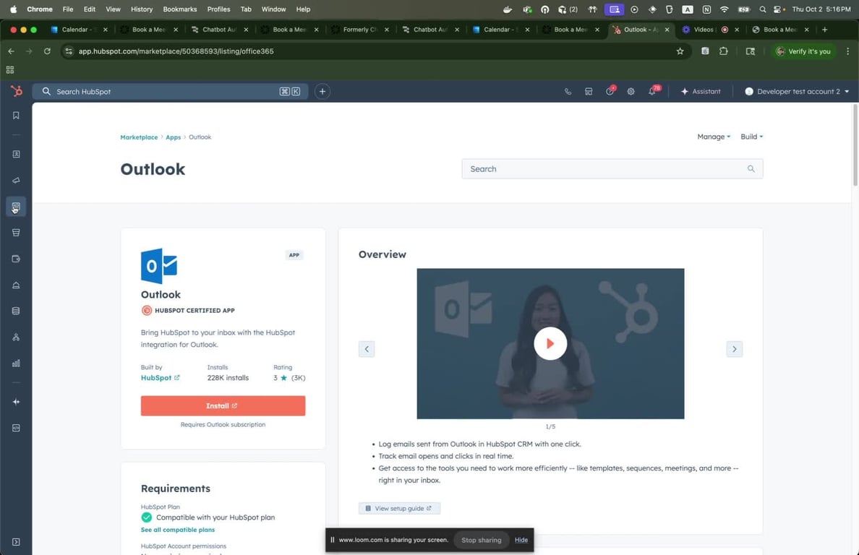Click the Marketplace breadcrumb link
The width and height of the screenshot is (859, 555).
tap(139, 137)
